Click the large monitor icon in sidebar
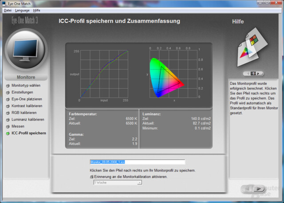 [26, 50]
